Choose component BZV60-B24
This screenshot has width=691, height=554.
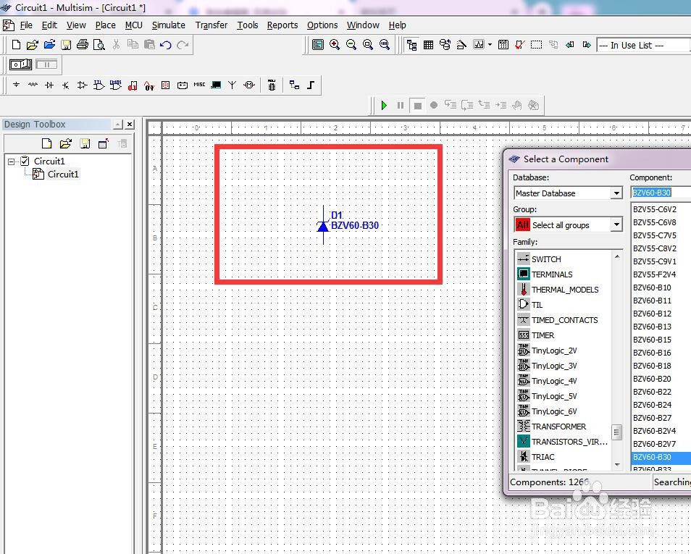(x=652, y=405)
